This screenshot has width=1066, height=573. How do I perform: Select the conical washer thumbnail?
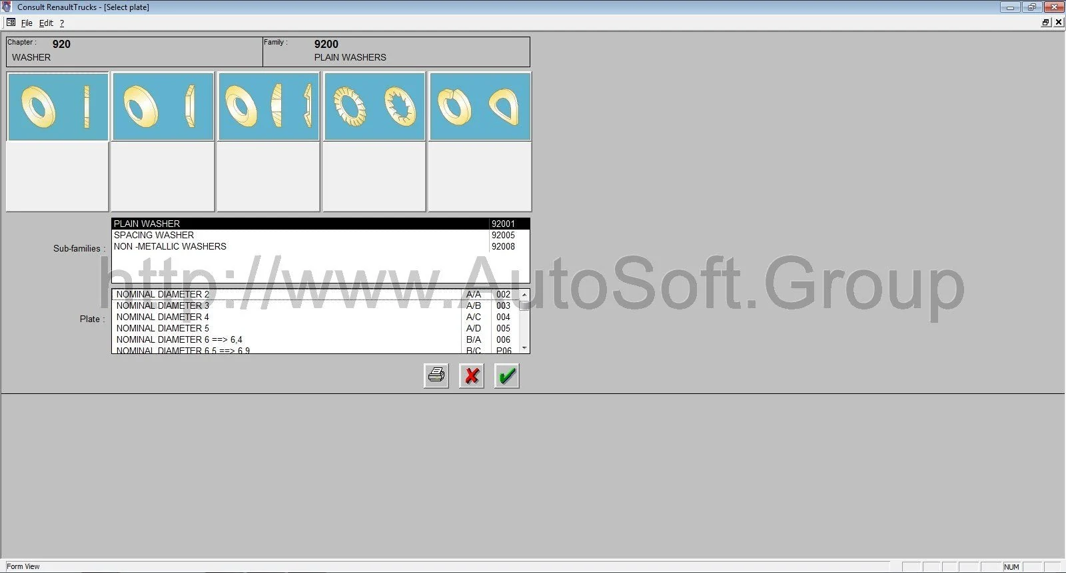tap(269, 106)
